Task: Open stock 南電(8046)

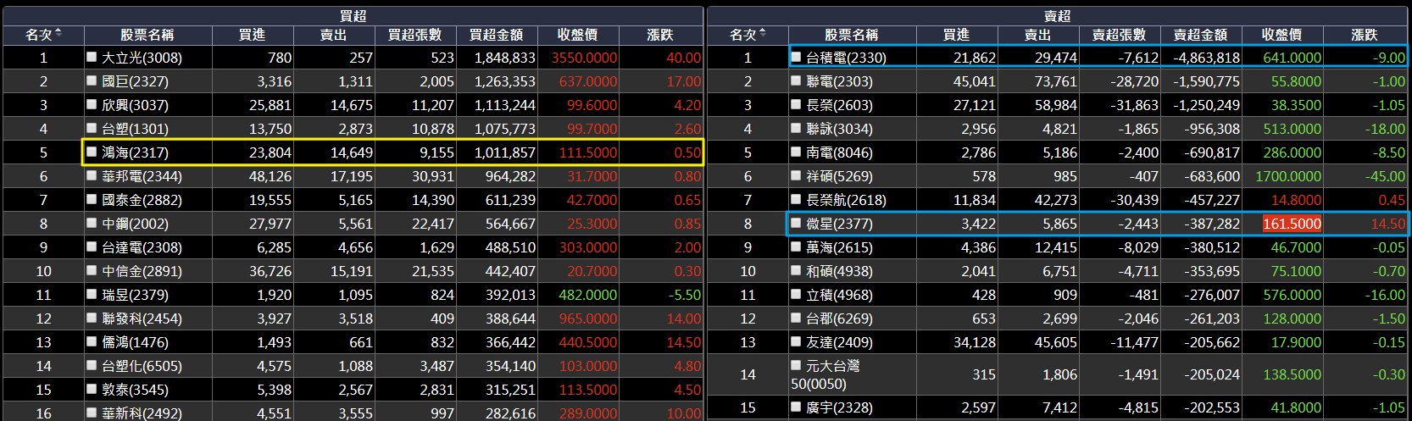Action: pos(839,152)
